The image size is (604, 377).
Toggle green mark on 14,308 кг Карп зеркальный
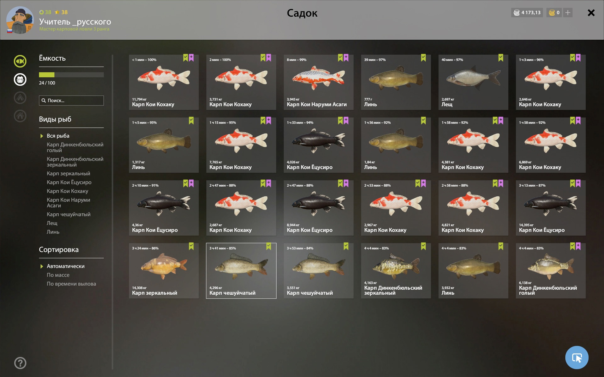[x=191, y=246]
